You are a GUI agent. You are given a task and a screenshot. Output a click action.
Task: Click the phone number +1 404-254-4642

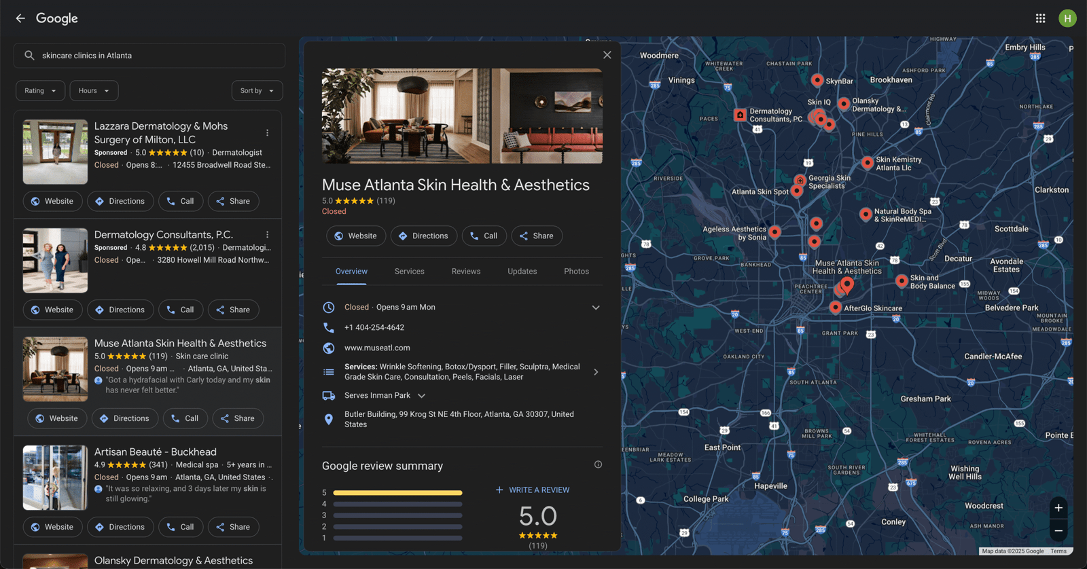tap(374, 327)
